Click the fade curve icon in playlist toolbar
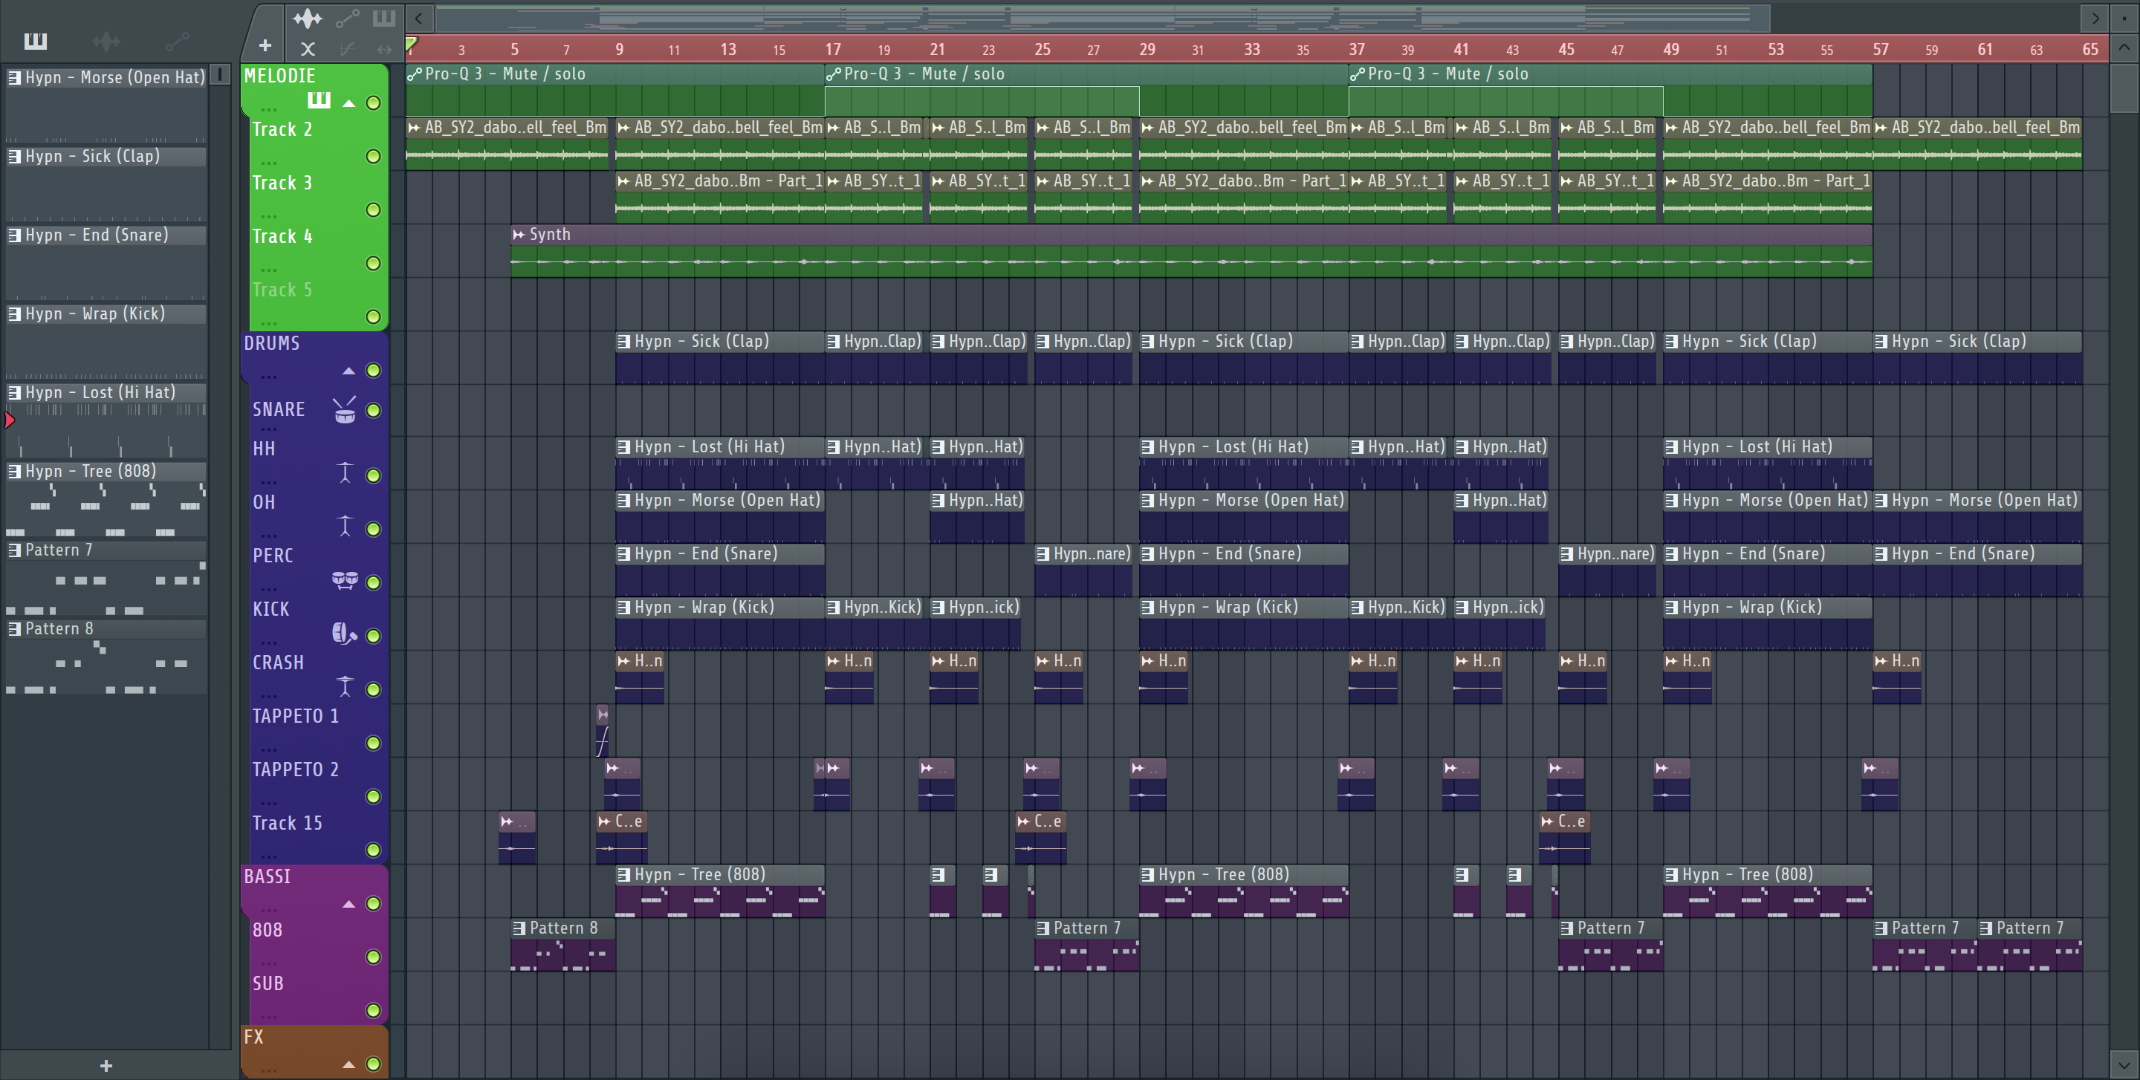 (347, 49)
